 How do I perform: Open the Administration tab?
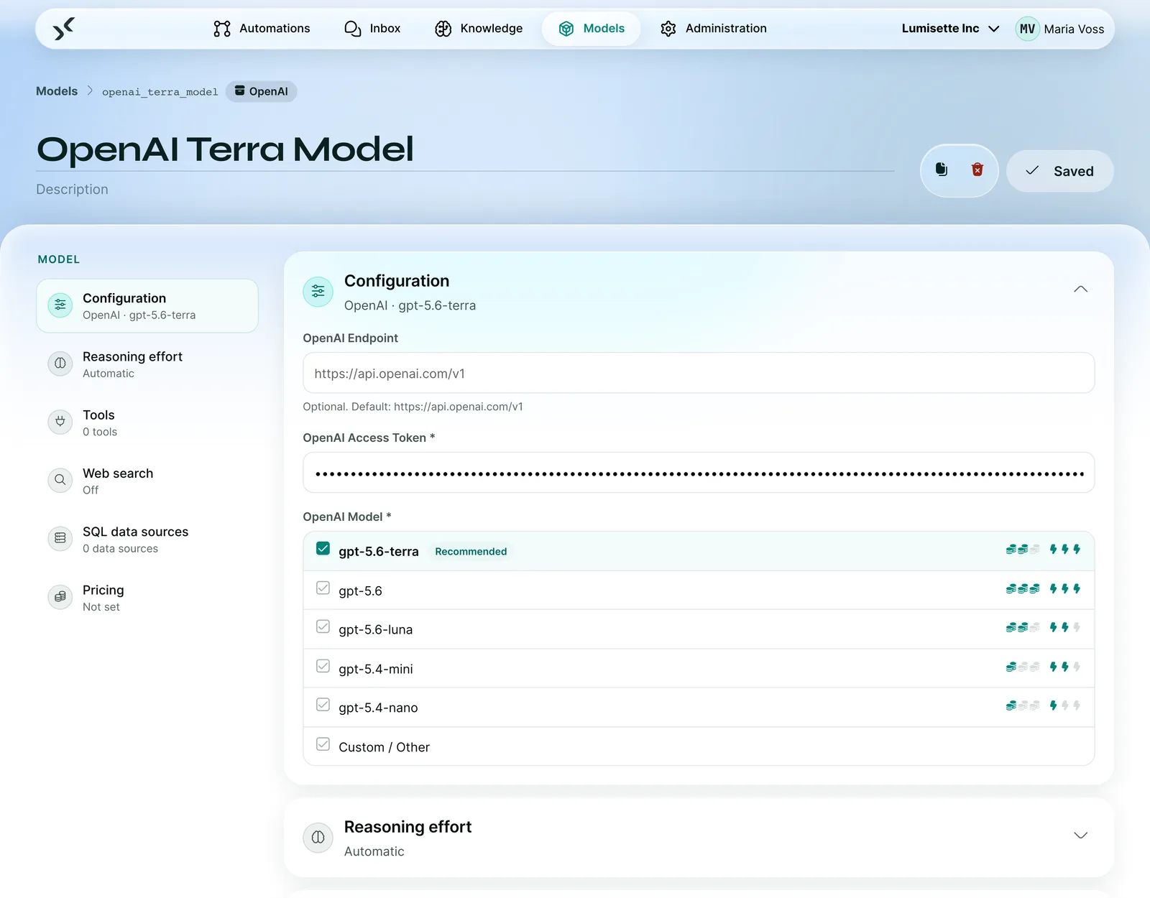[x=714, y=29]
